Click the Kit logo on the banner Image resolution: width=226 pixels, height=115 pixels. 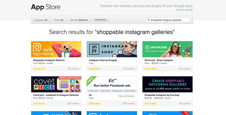112,80
